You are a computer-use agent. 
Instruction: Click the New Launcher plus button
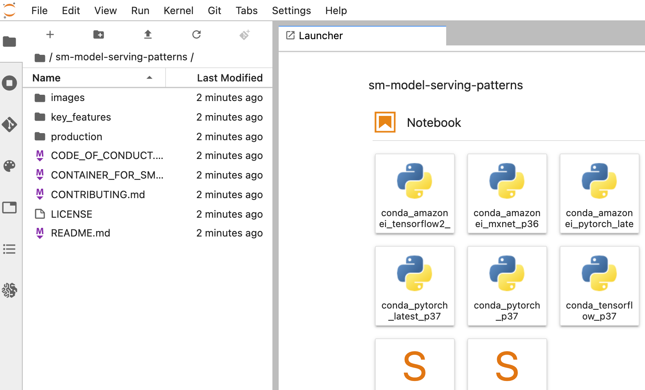tap(50, 34)
